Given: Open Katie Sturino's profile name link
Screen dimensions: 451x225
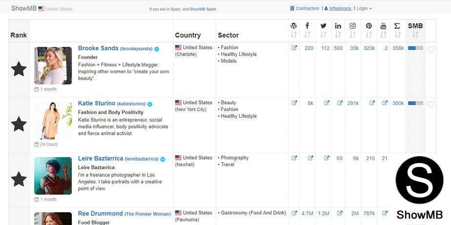Looking at the screenshot, I should coord(97,103).
